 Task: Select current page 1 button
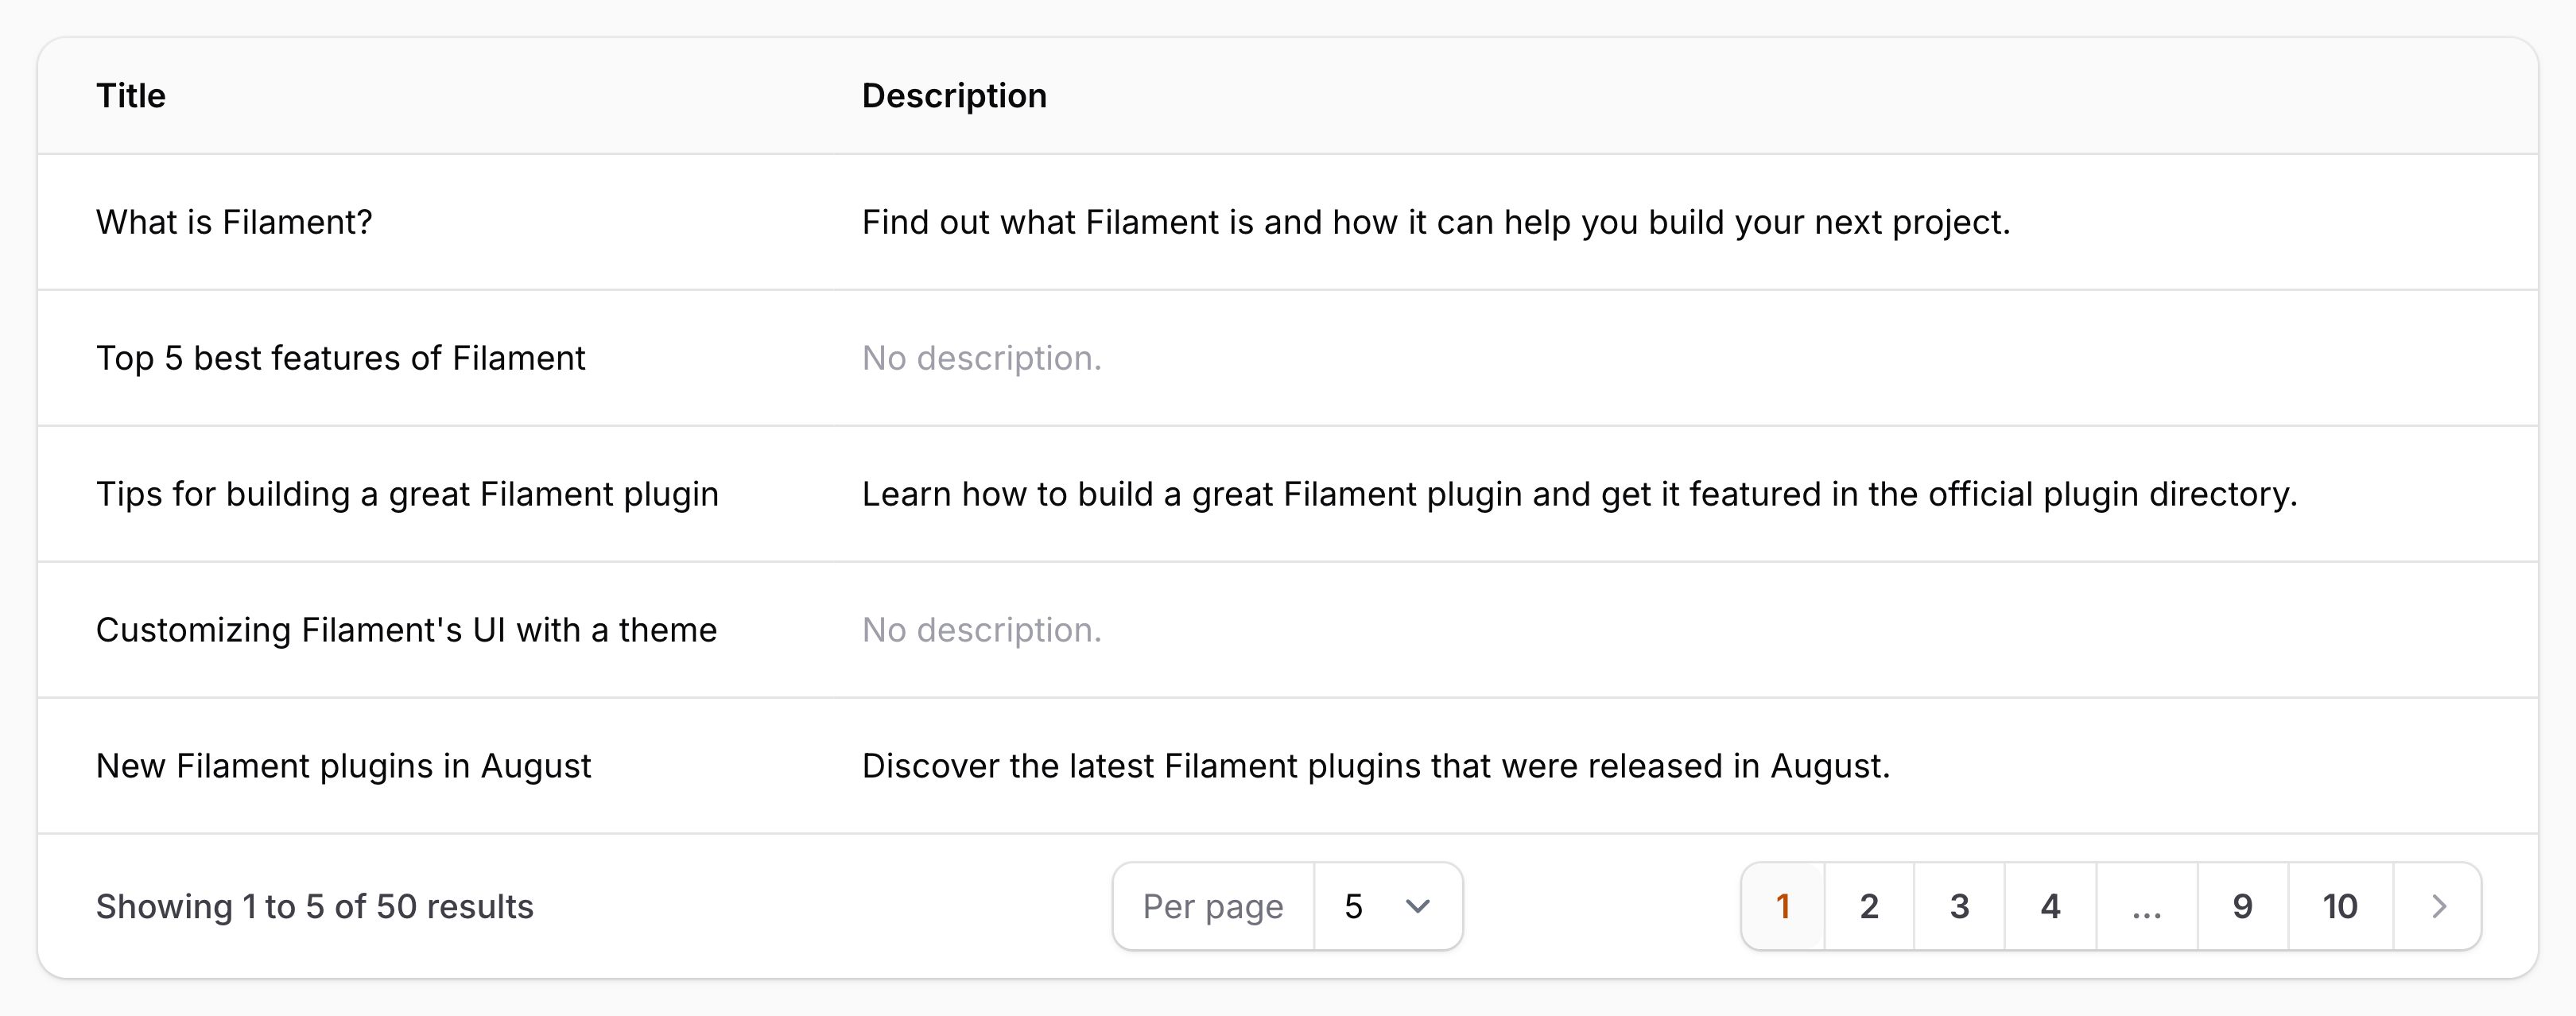1782,906
